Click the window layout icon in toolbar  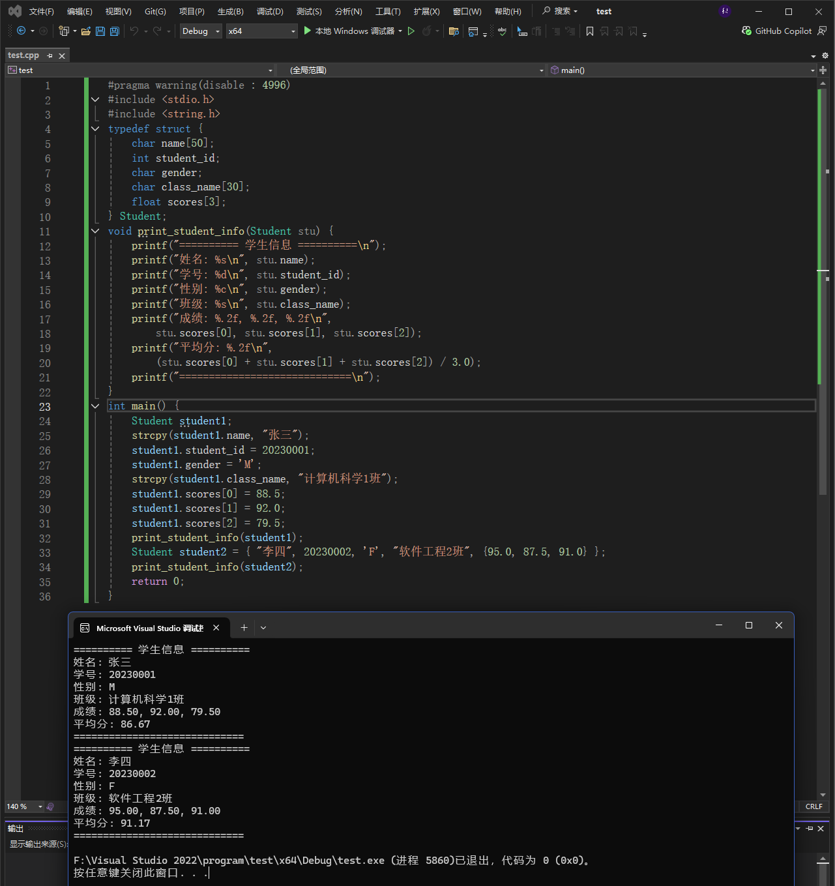click(x=473, y=31)
